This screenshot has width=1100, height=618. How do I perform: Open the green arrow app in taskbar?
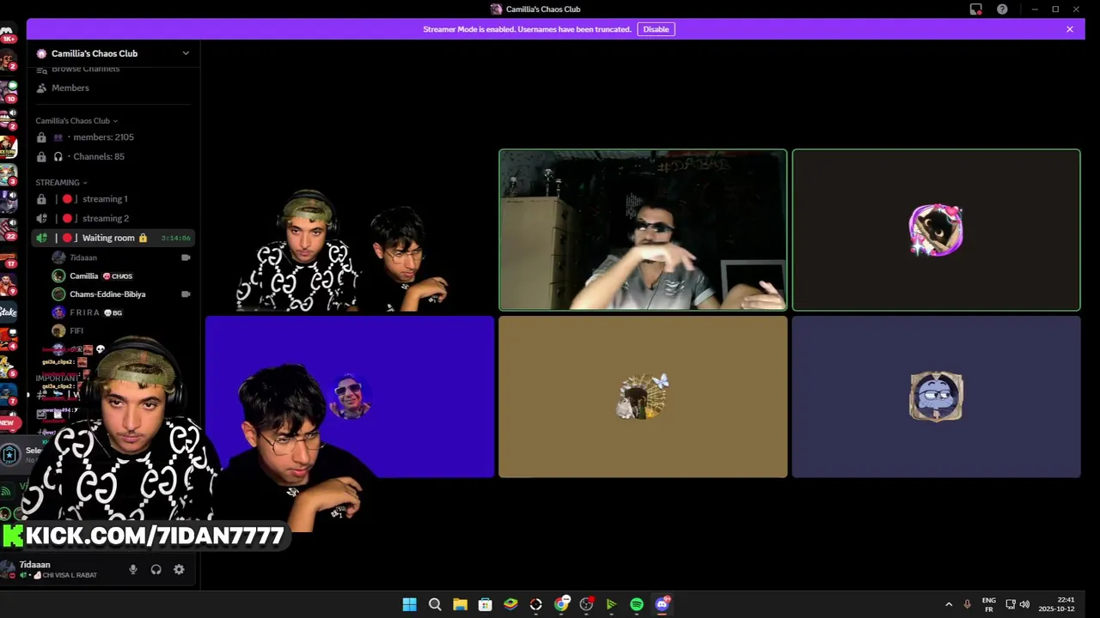coord(611,604)
